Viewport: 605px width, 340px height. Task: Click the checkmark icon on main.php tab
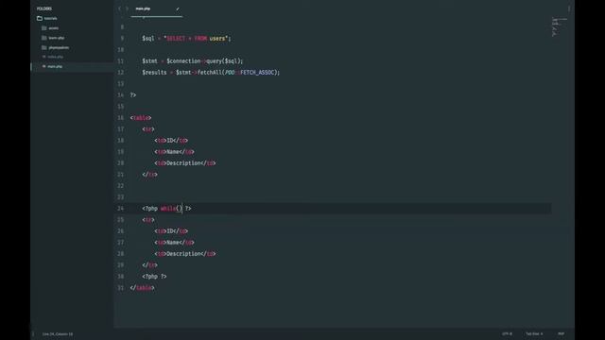coord(178,8)
